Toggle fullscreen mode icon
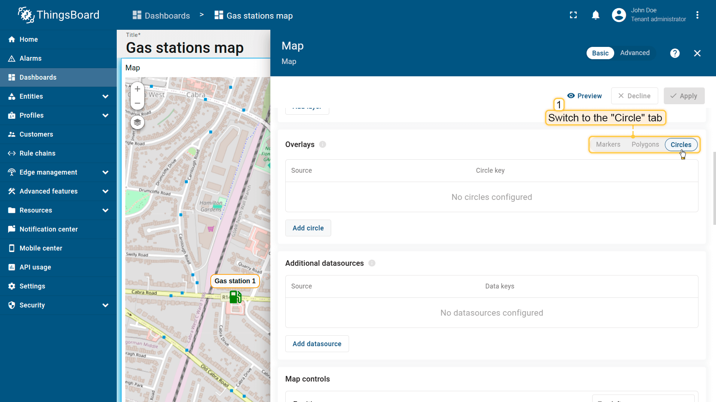Viewport: 716px width, 402px height. pos(573,15)
